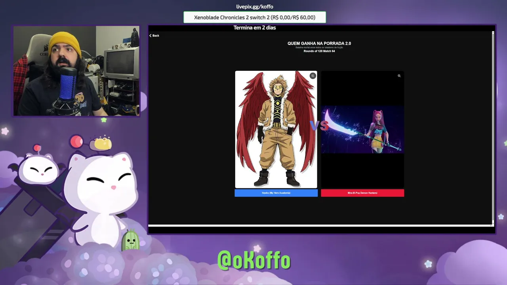Click the title "QUEM GANHA NA PORRADA 2.0"
The width and height of the screenshot is (507, 285).
pyautogui.click(x=319, y=44)
